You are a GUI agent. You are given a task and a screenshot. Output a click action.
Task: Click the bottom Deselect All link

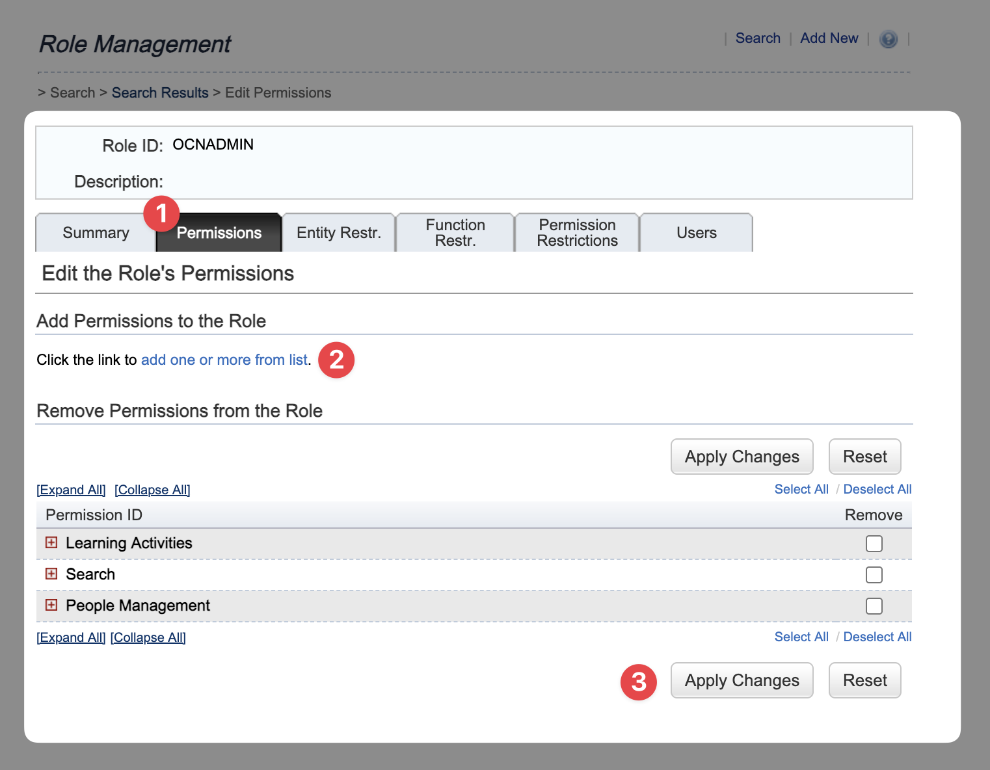pos(877,637)
